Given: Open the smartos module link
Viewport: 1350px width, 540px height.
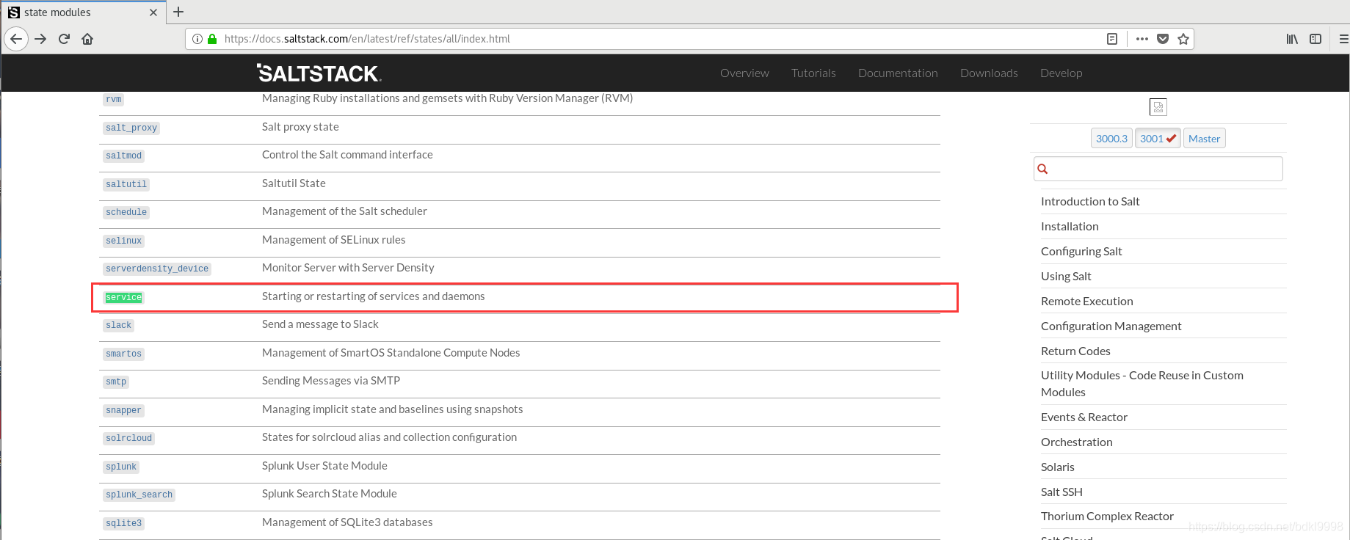Looking at the screenshot, I should 123,354.
